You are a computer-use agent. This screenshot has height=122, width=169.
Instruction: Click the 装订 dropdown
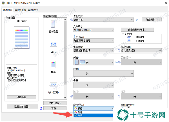click(94, 96)
